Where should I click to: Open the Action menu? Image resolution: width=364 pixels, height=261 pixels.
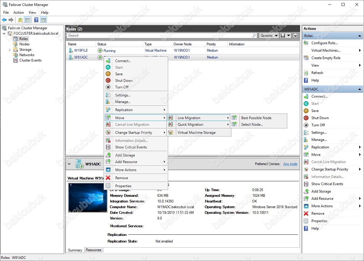[19, 13]
